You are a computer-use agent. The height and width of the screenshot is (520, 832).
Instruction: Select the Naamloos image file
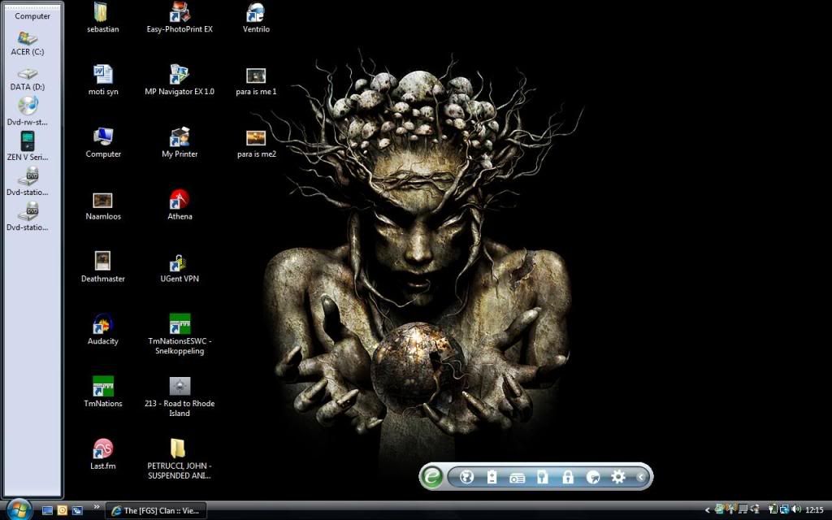(103, 206)
